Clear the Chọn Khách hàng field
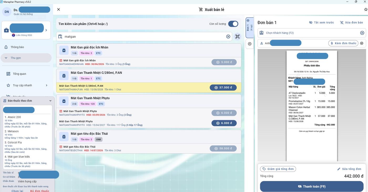This screenshot has width=368, height=192. 362,33
